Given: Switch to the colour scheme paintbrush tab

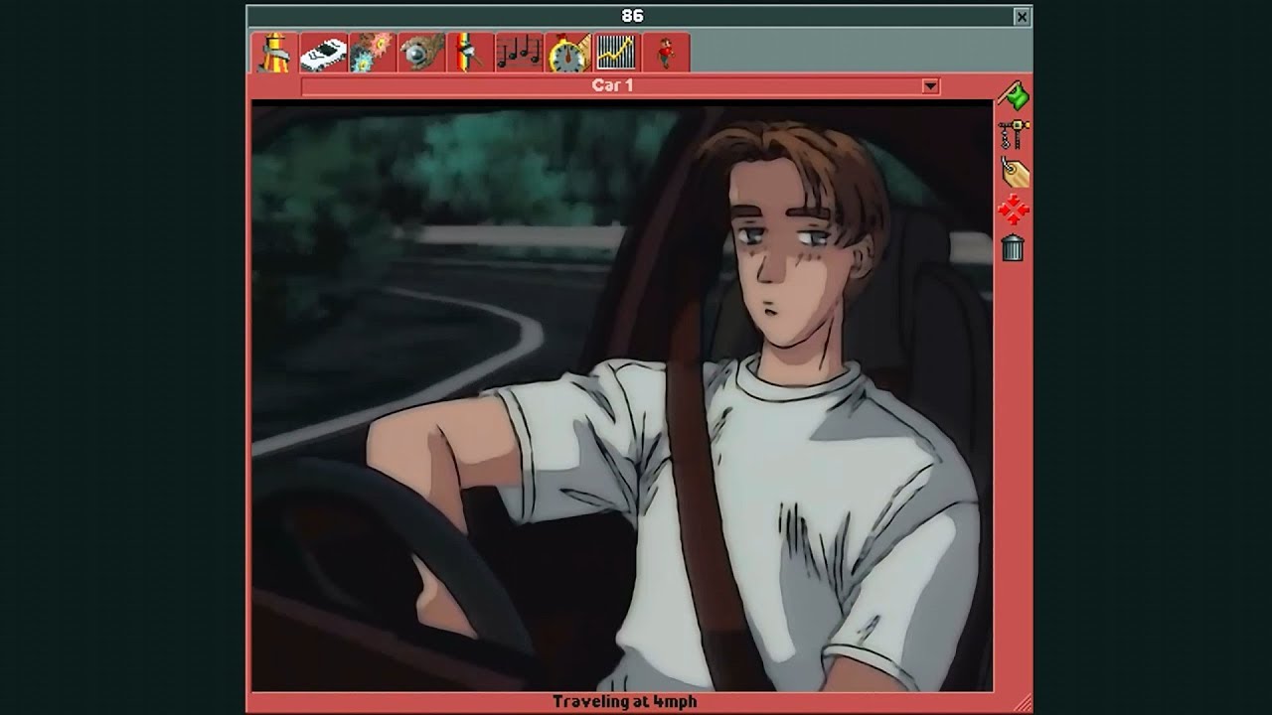Looking at the screenshot, I should click(x=469, y=53).
